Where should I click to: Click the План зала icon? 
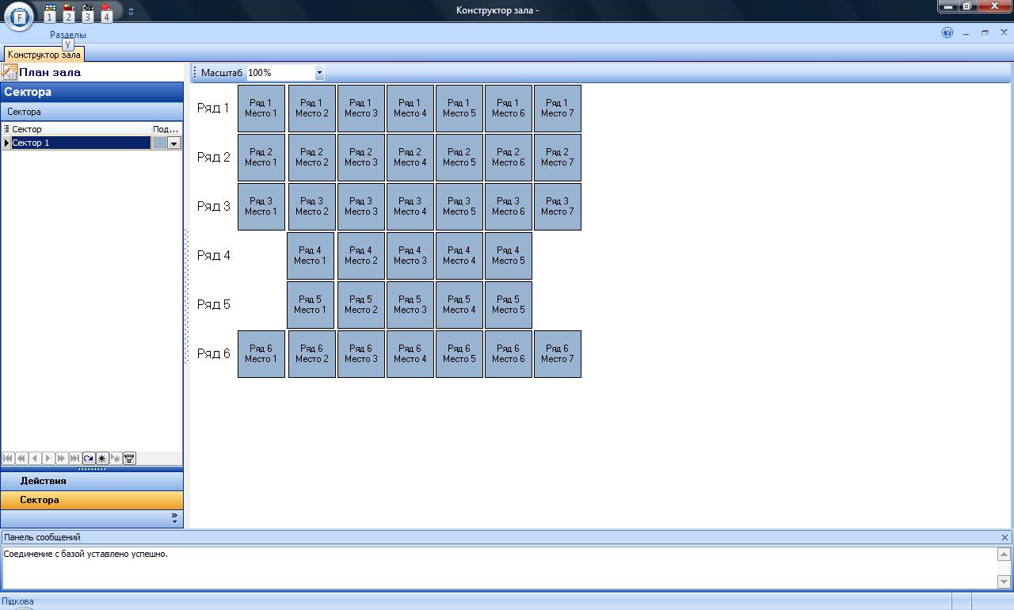click(x=10, y=73)
